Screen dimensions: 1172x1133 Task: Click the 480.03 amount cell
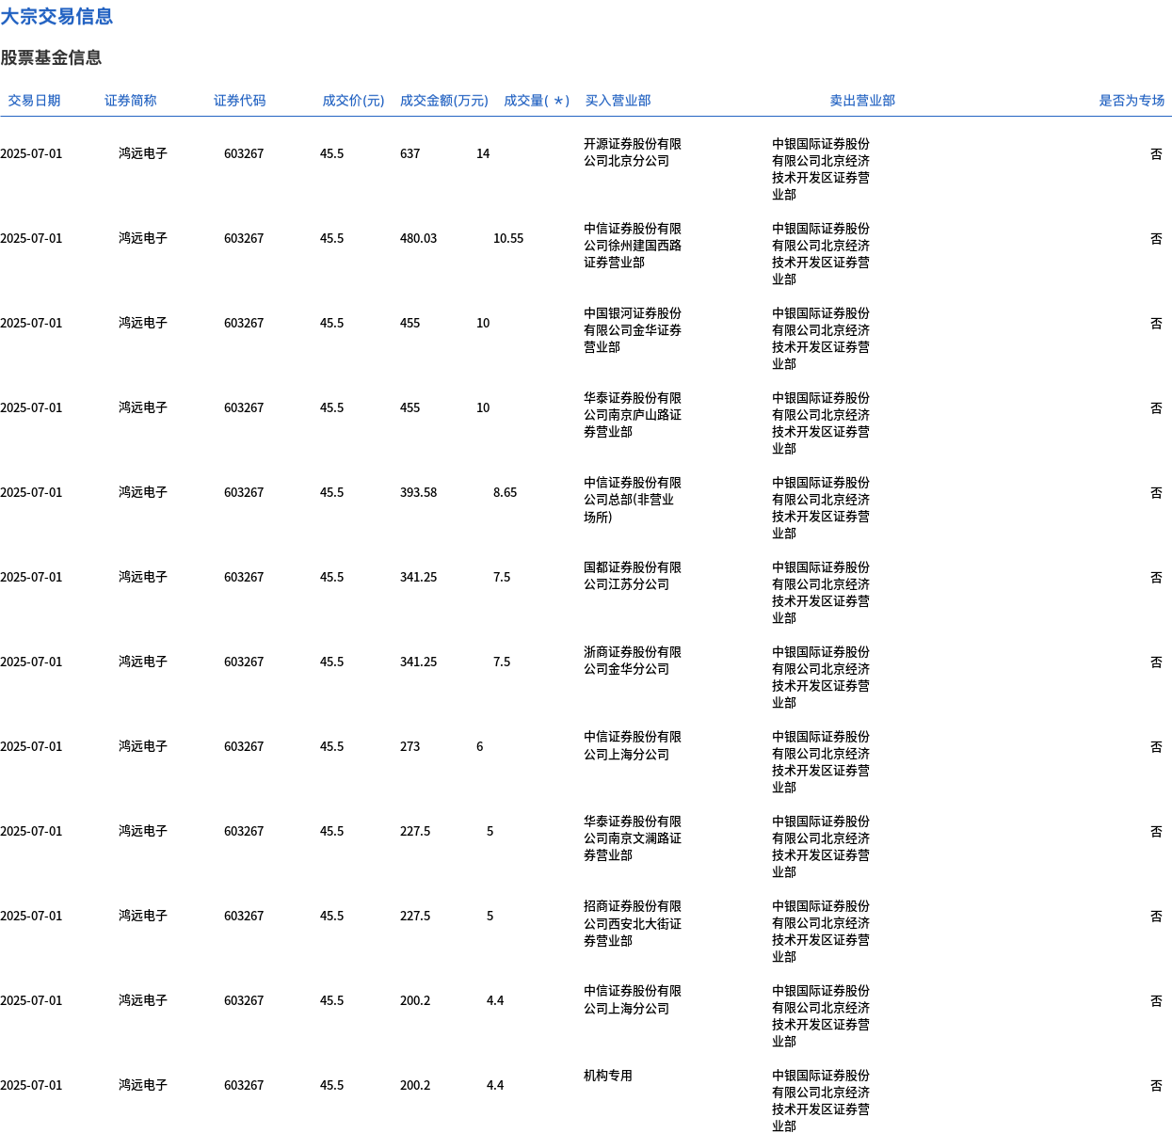[x=418, y=239]
